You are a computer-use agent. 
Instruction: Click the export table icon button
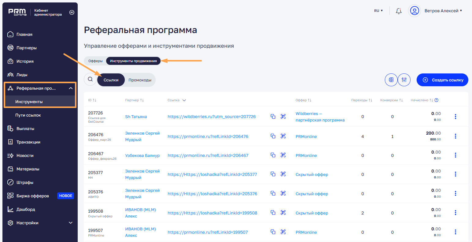(x=391, y=80)
